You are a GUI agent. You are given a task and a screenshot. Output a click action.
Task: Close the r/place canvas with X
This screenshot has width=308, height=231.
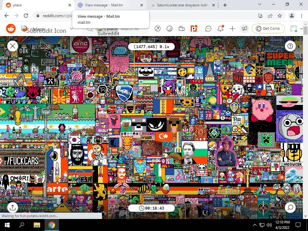coord(13,46)
